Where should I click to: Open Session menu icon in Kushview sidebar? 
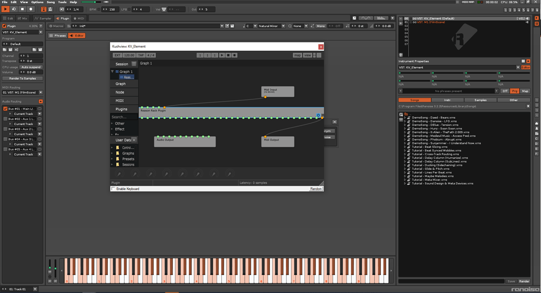pyautogui.click(x=134, y=64)
